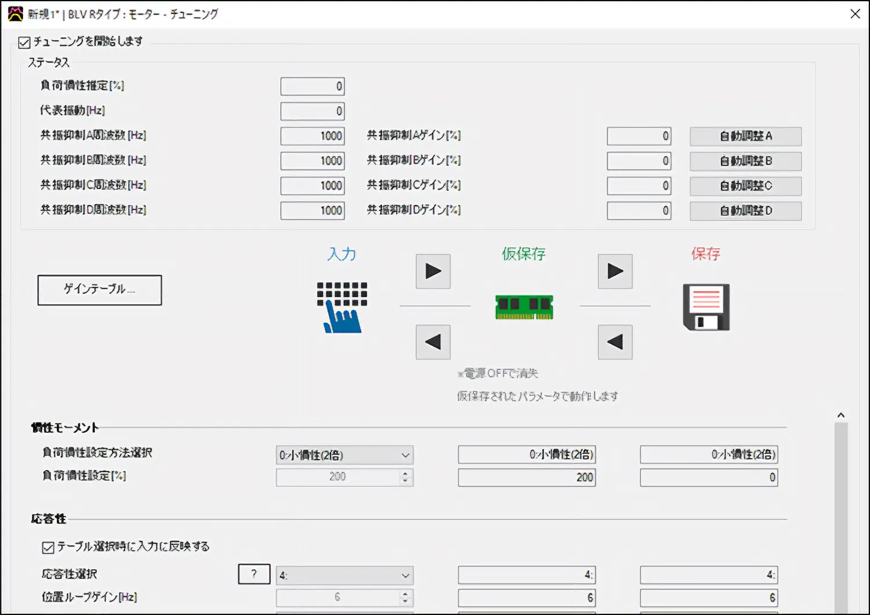Open the 応答性選択 dropdown showing 4
The image size is (870, 615).
click(x=406, y=575)
